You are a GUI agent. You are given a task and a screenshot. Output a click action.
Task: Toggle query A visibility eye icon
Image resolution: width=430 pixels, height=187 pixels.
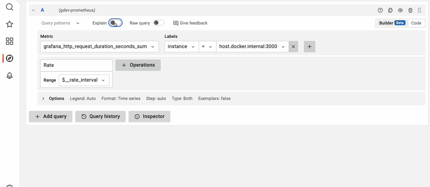point(400,10)
